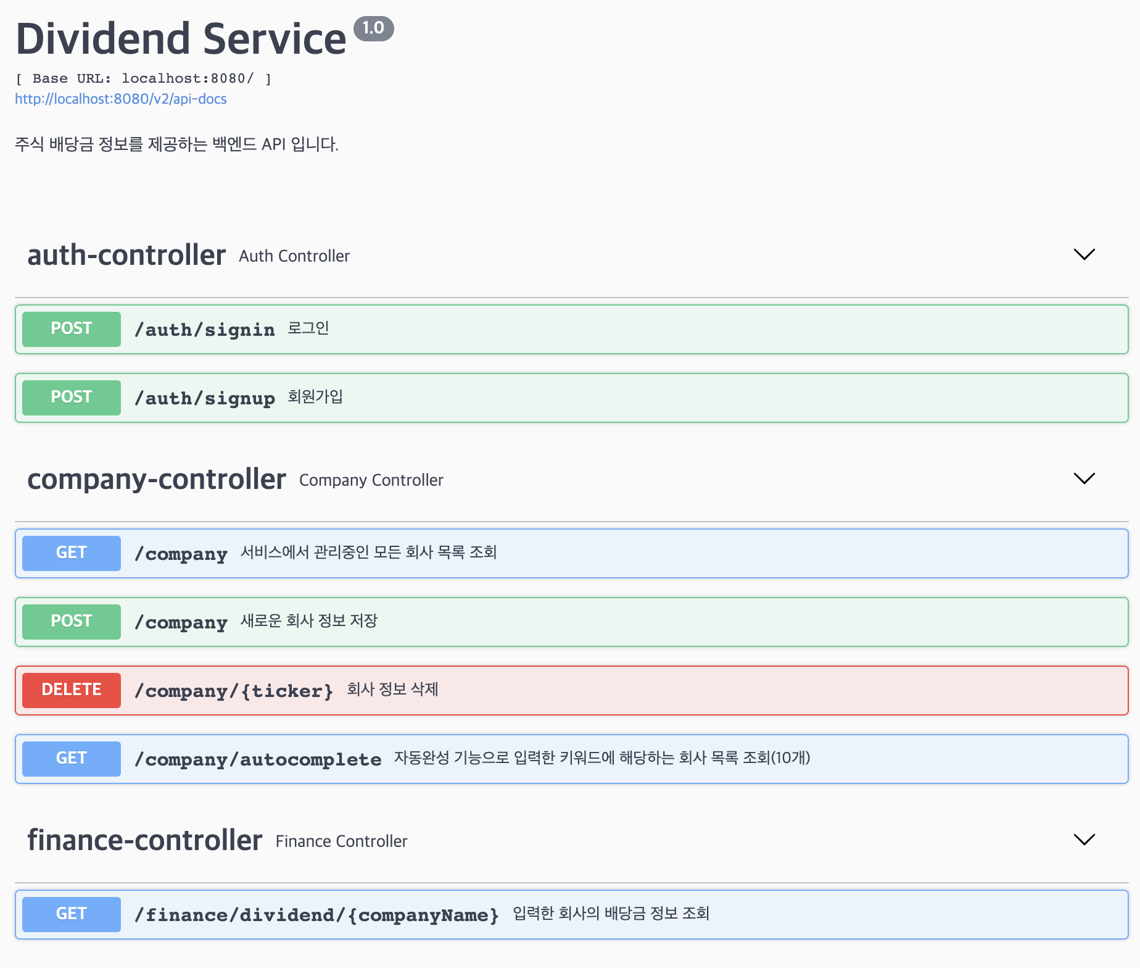This screenshot has width=1140, height=968.
Task: Open the localhost api-docs link
Action: (x=120, y=99)
